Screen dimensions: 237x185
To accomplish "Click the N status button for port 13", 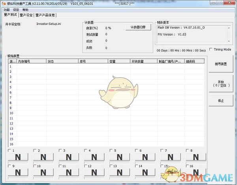I will (x=120, y=172).
